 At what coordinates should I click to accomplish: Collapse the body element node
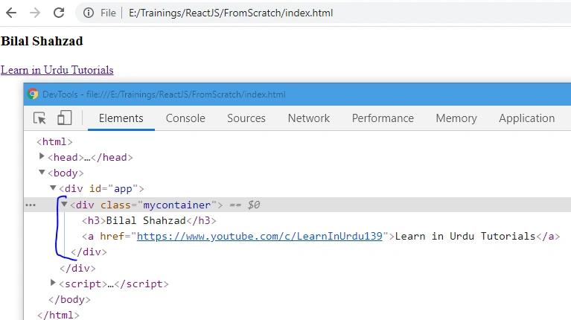coord(42,172)
